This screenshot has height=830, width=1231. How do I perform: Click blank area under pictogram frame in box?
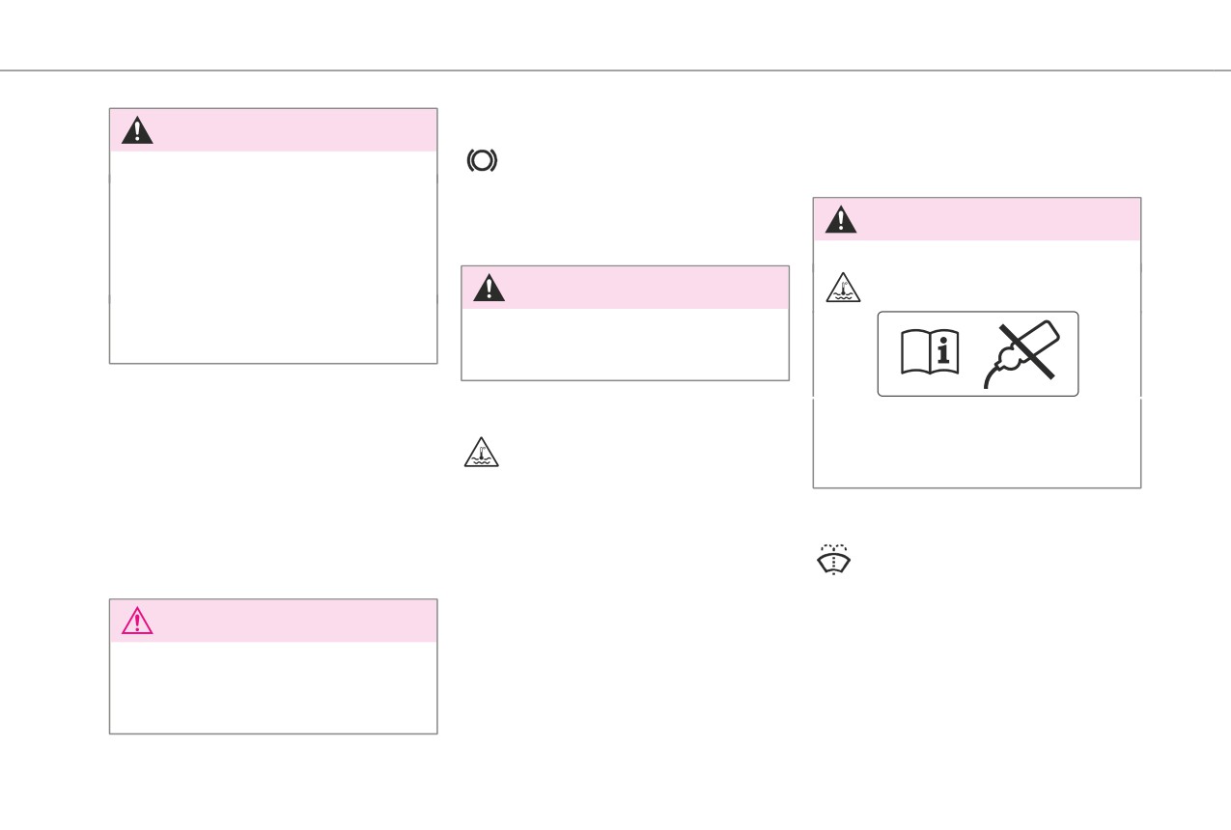(x=977, y=442)
